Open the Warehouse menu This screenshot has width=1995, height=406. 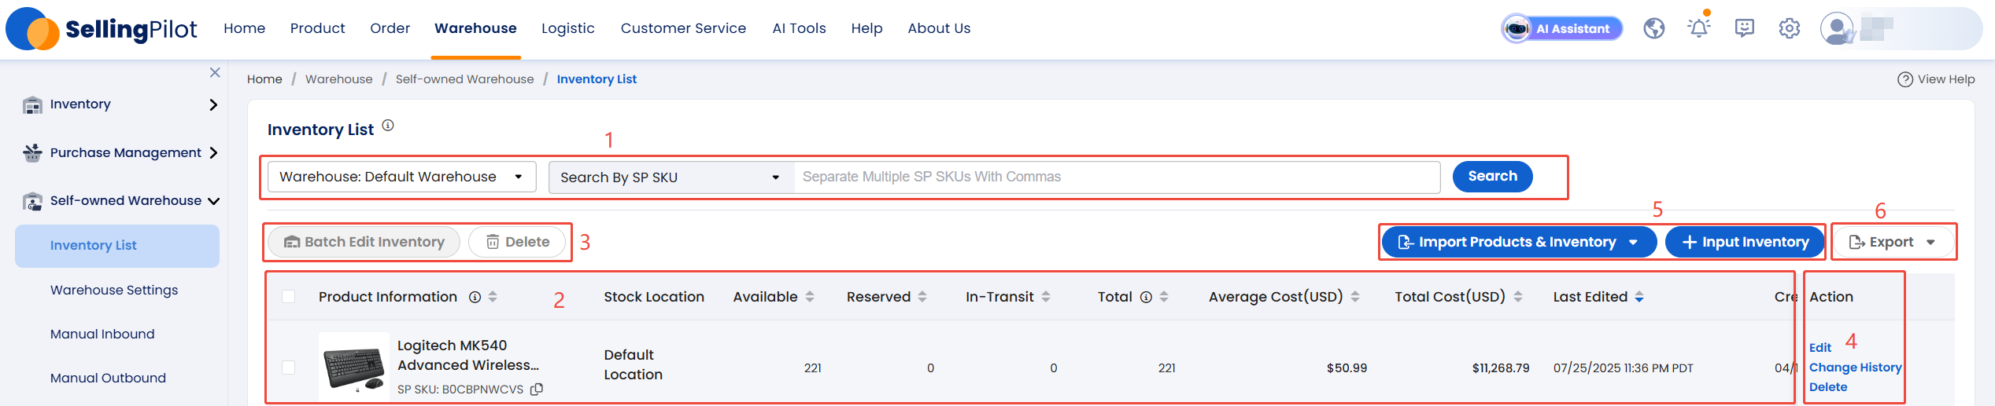(x=475, y=28)
